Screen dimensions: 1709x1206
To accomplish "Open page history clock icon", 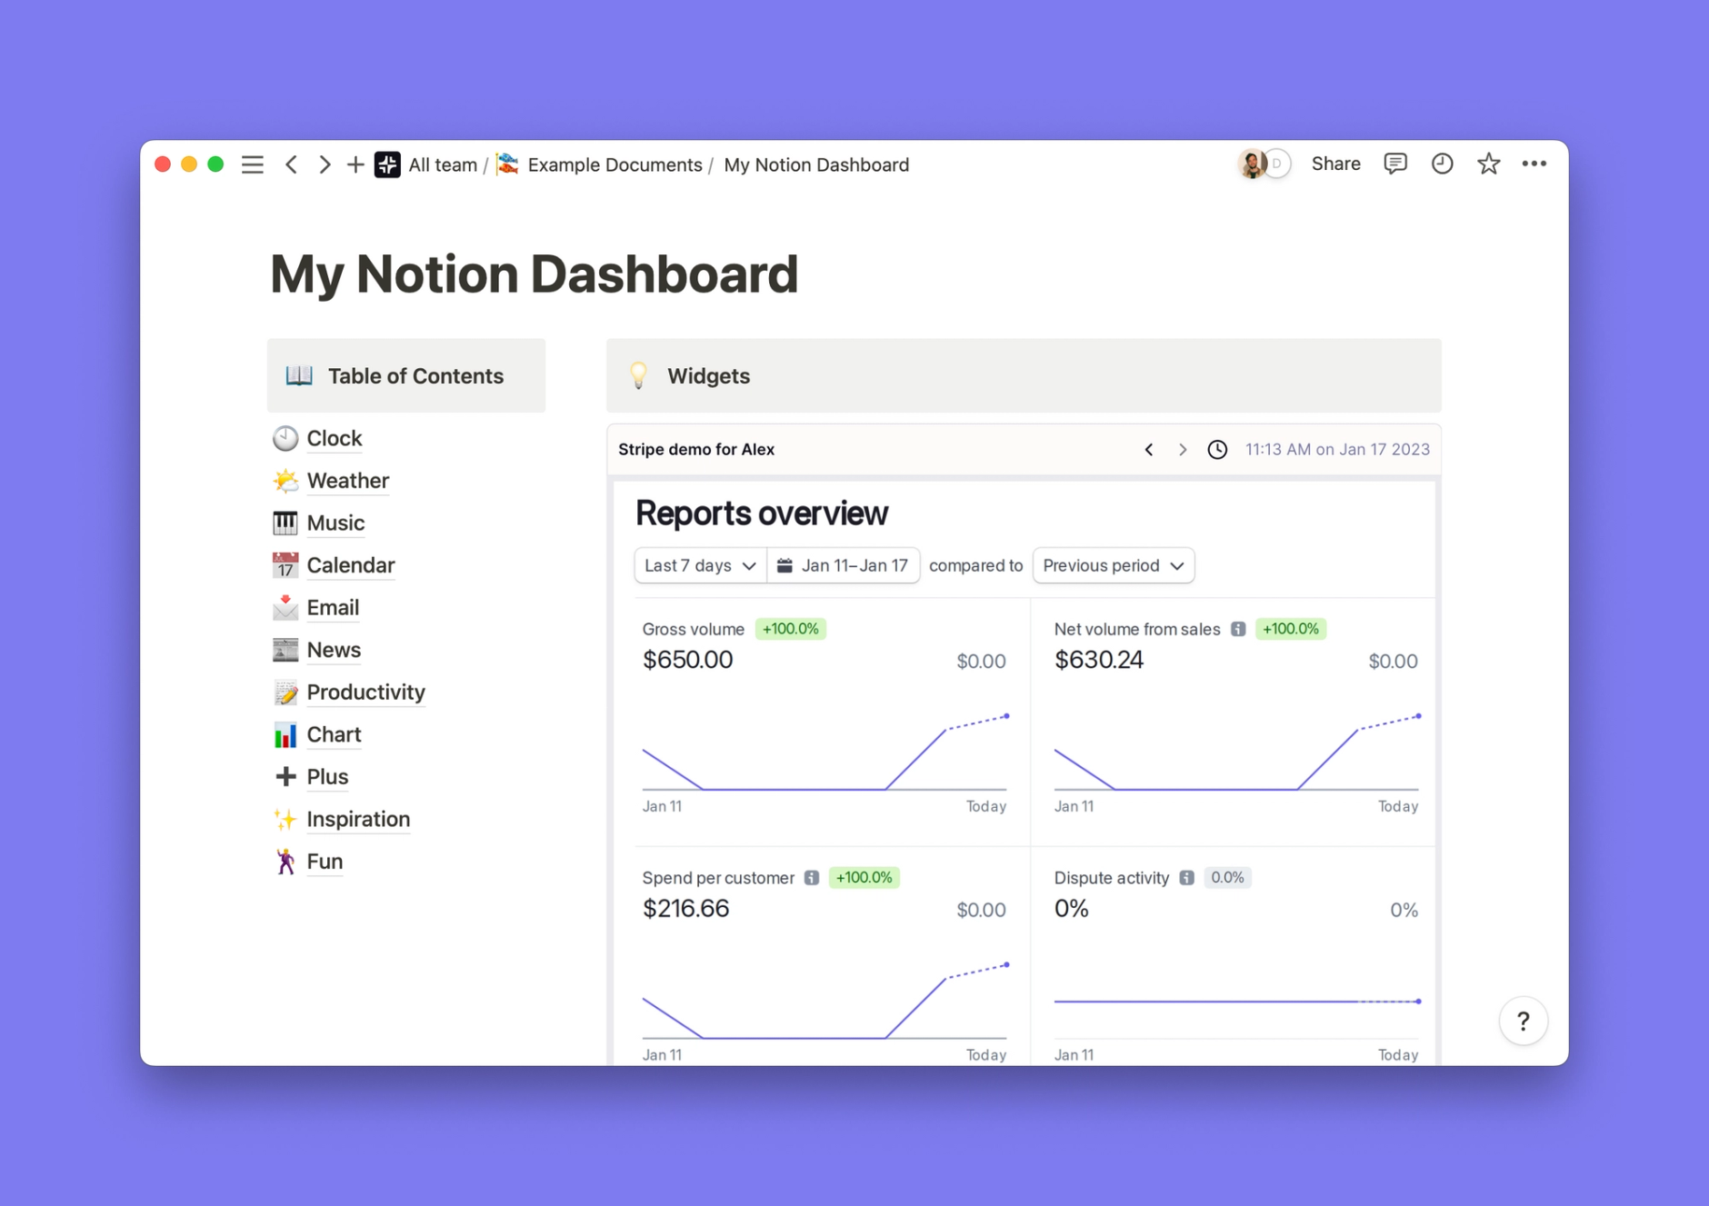I will tap(1442, 164).
